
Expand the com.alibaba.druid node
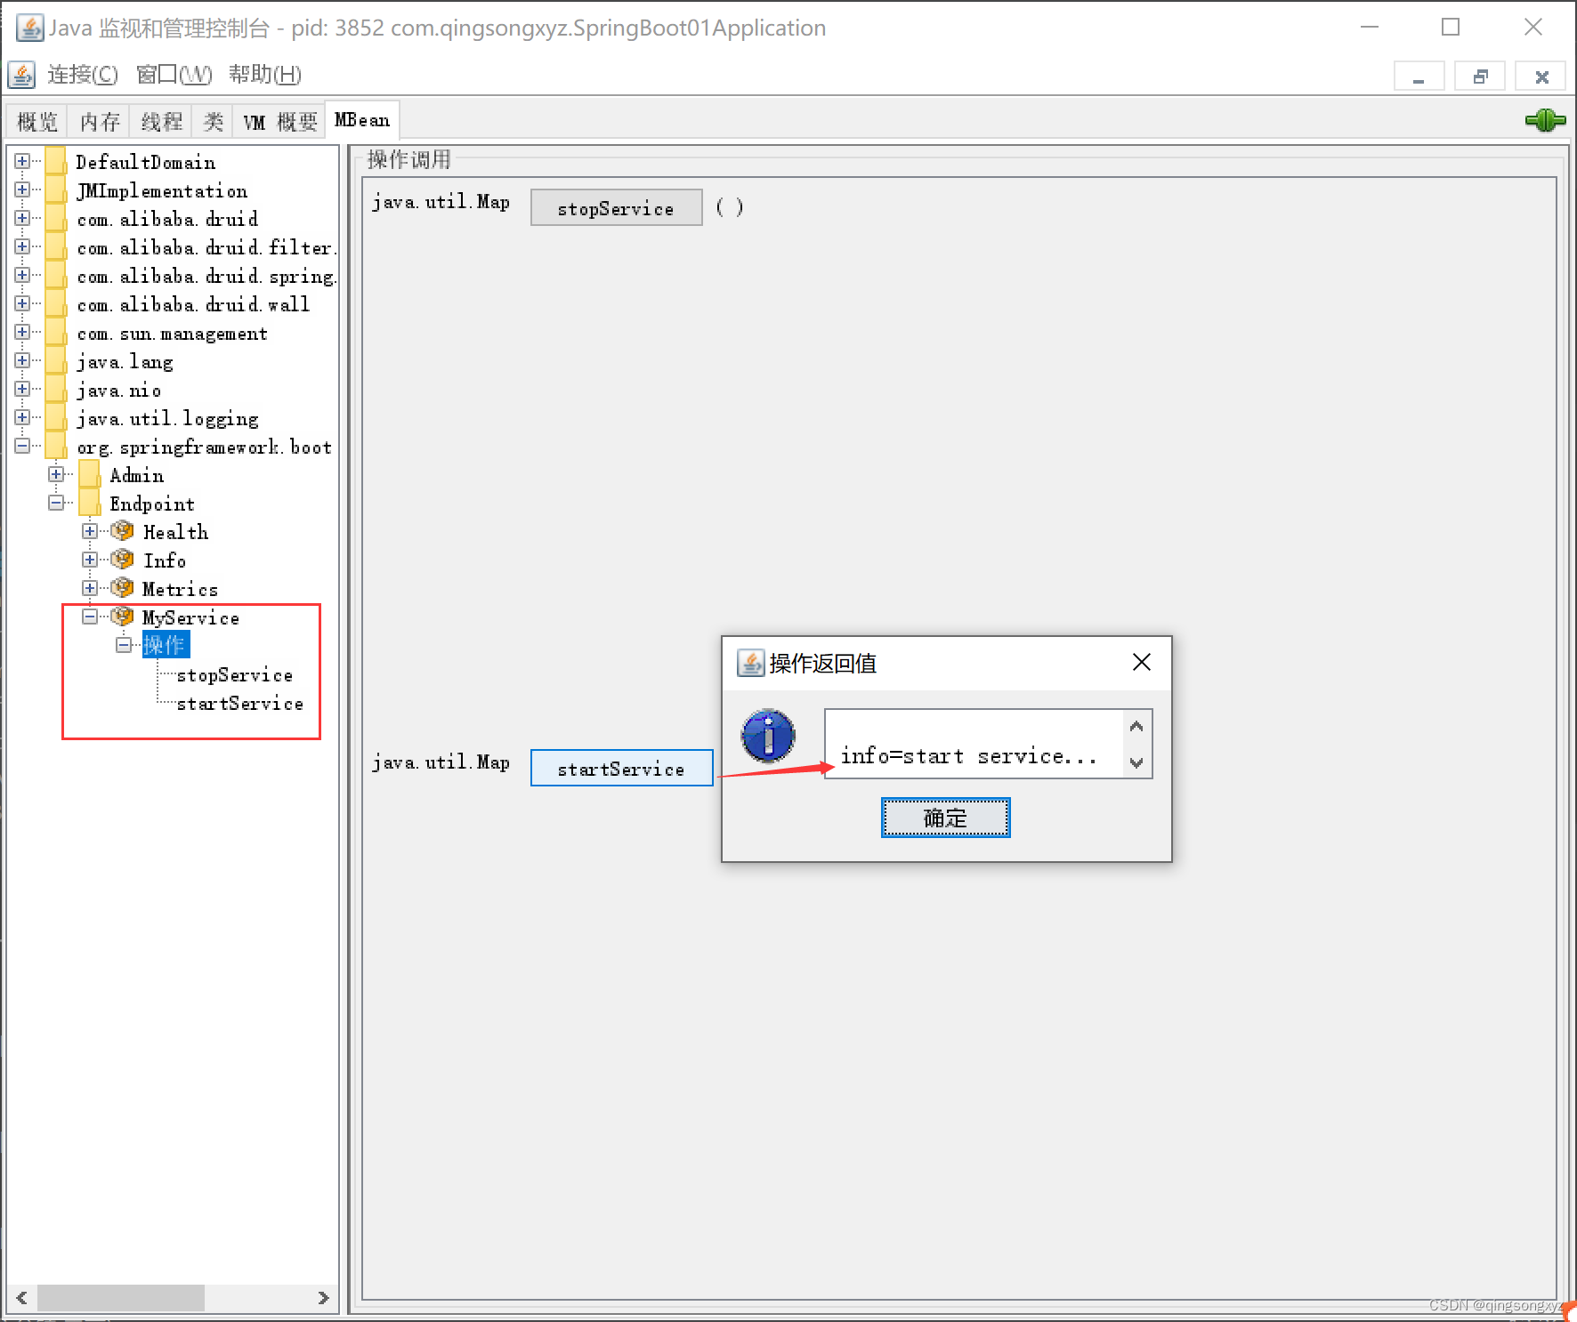click(x=22, y=218)
